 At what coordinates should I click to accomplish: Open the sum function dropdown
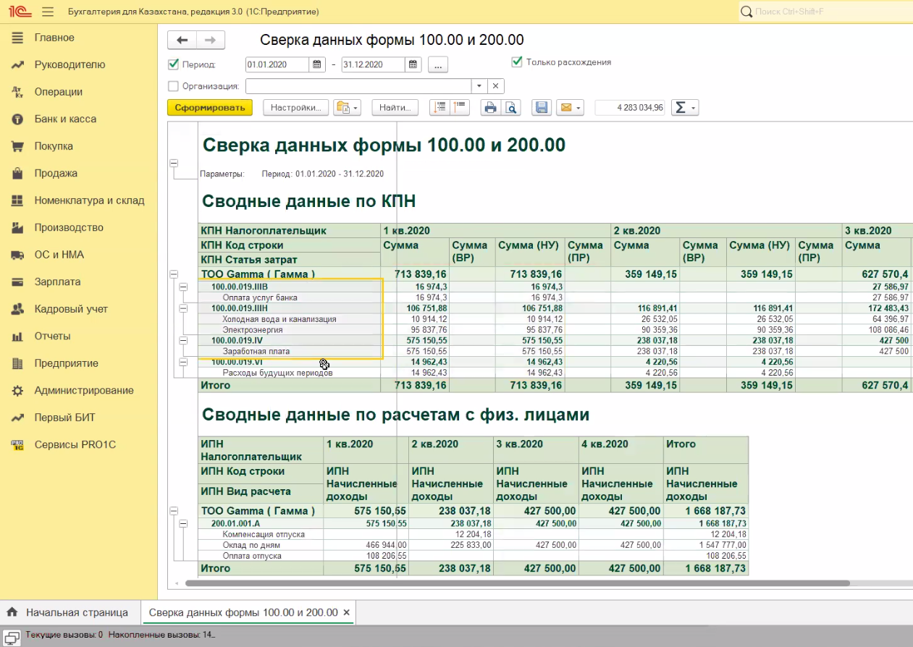coord(684,108)
